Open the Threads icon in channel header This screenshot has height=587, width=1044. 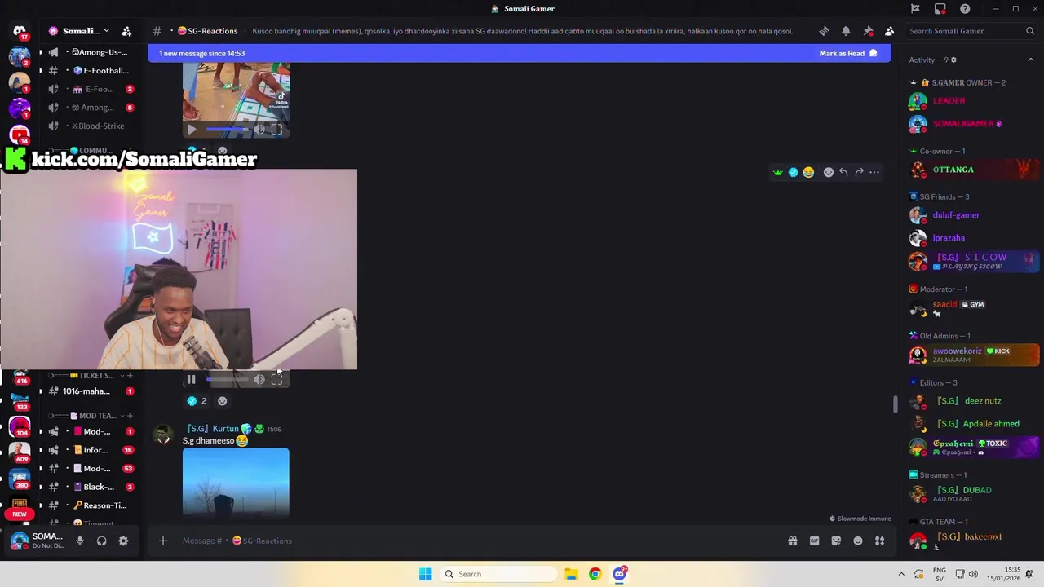[x=824, y=31]
